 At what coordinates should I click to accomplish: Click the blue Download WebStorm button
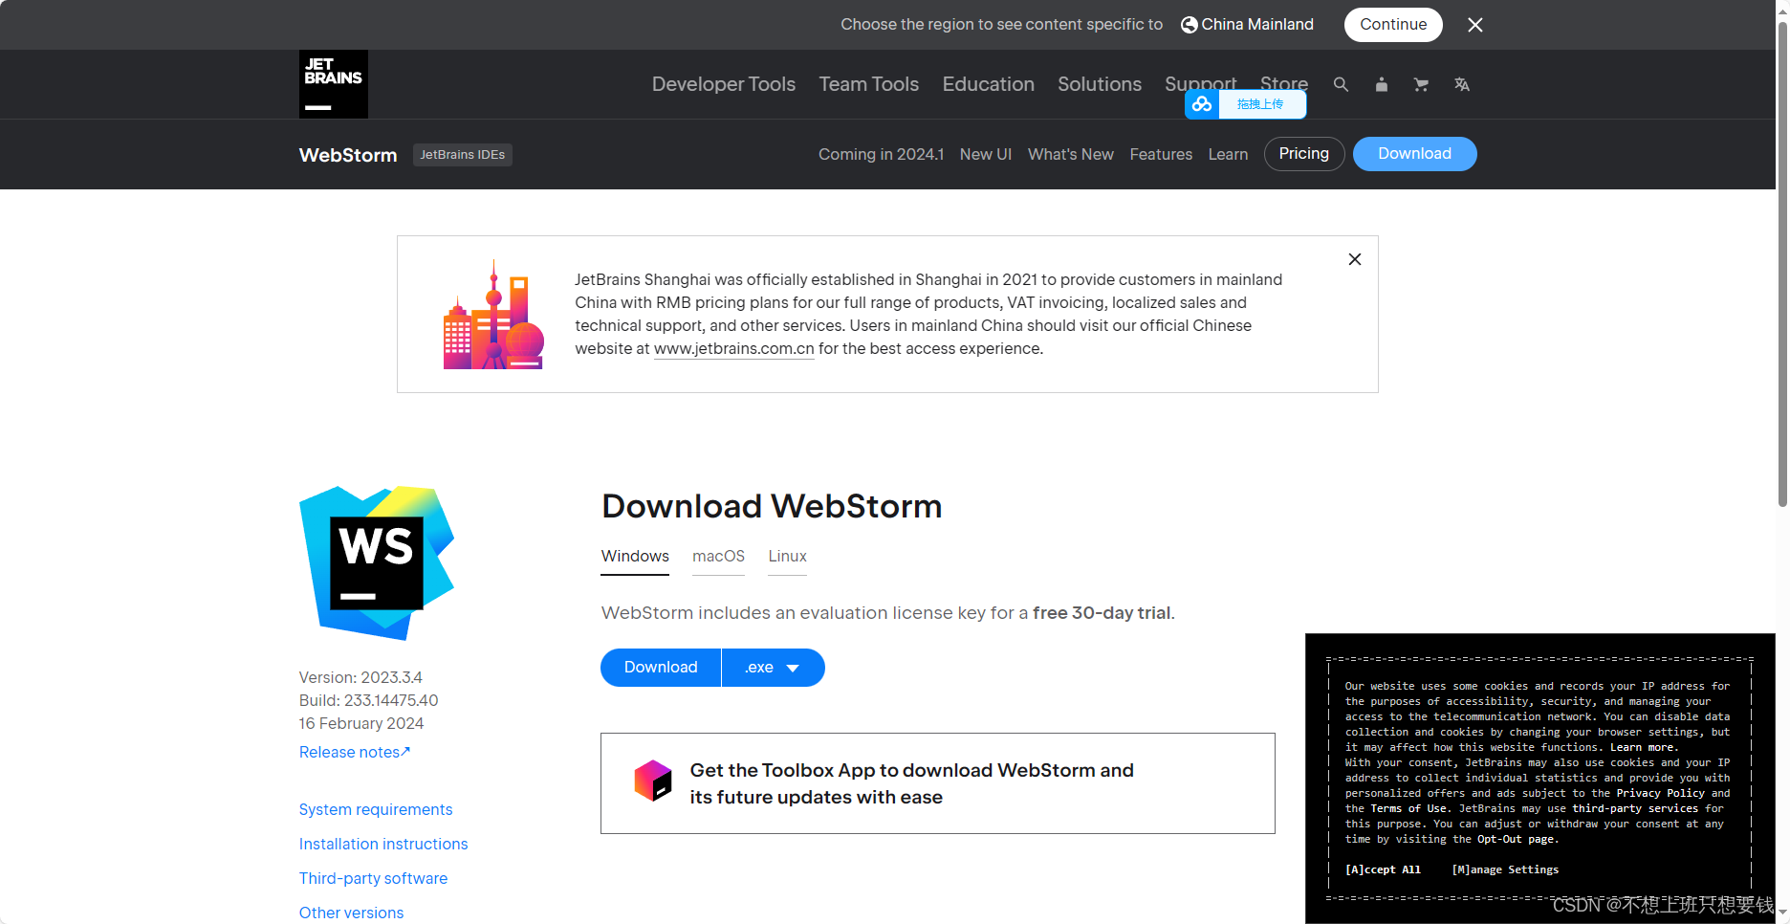pyautogui.click(x=661, y=668)
